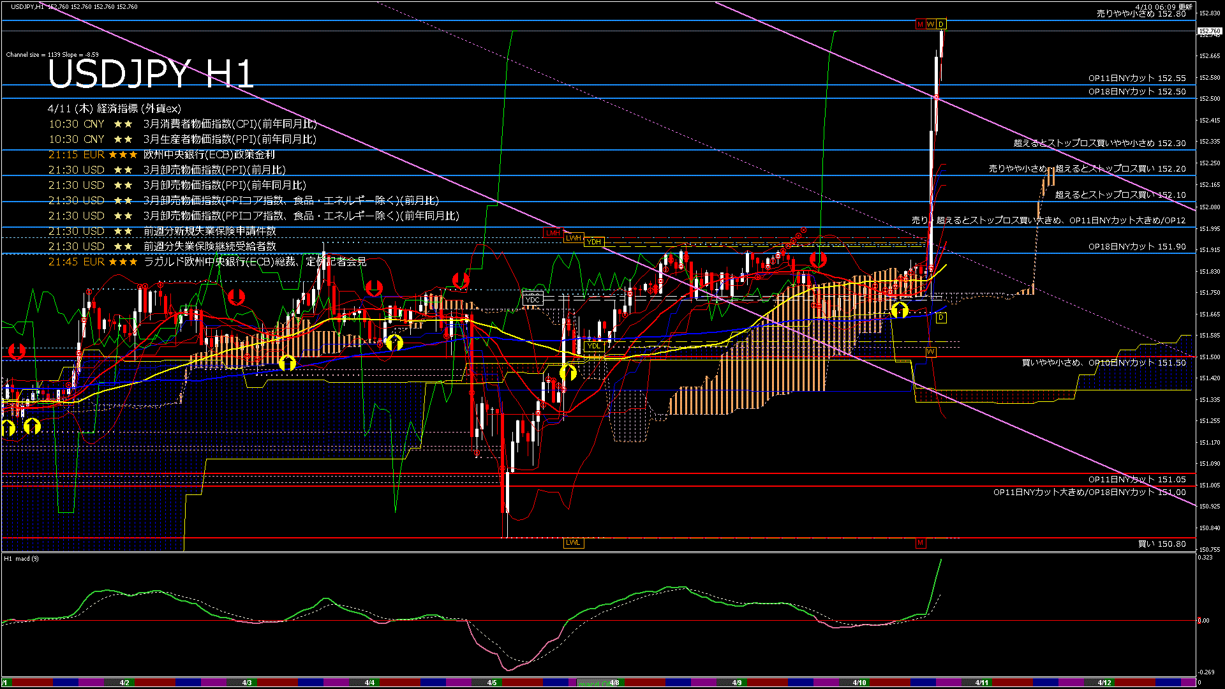Click the red LMH level label
The width and height of the screenshot is (1225, 689).
(553, 233)
